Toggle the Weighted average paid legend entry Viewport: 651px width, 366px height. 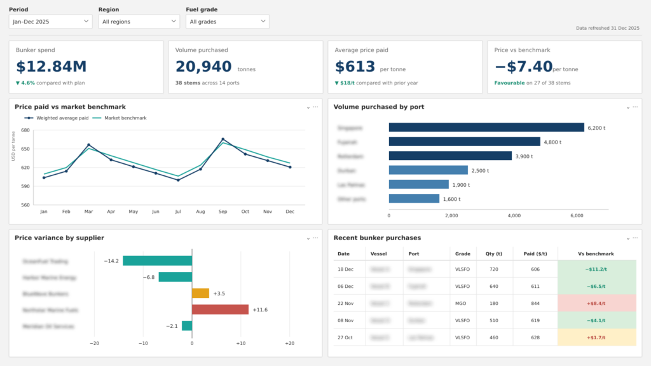pos(57,118)
